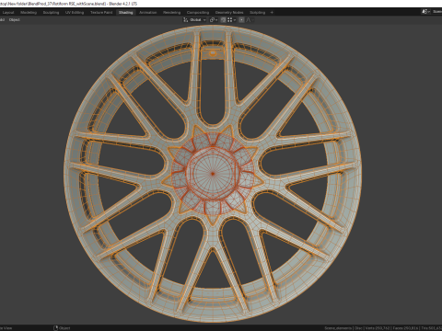Open the Animation workspace tab

click(x=148, y=13)
